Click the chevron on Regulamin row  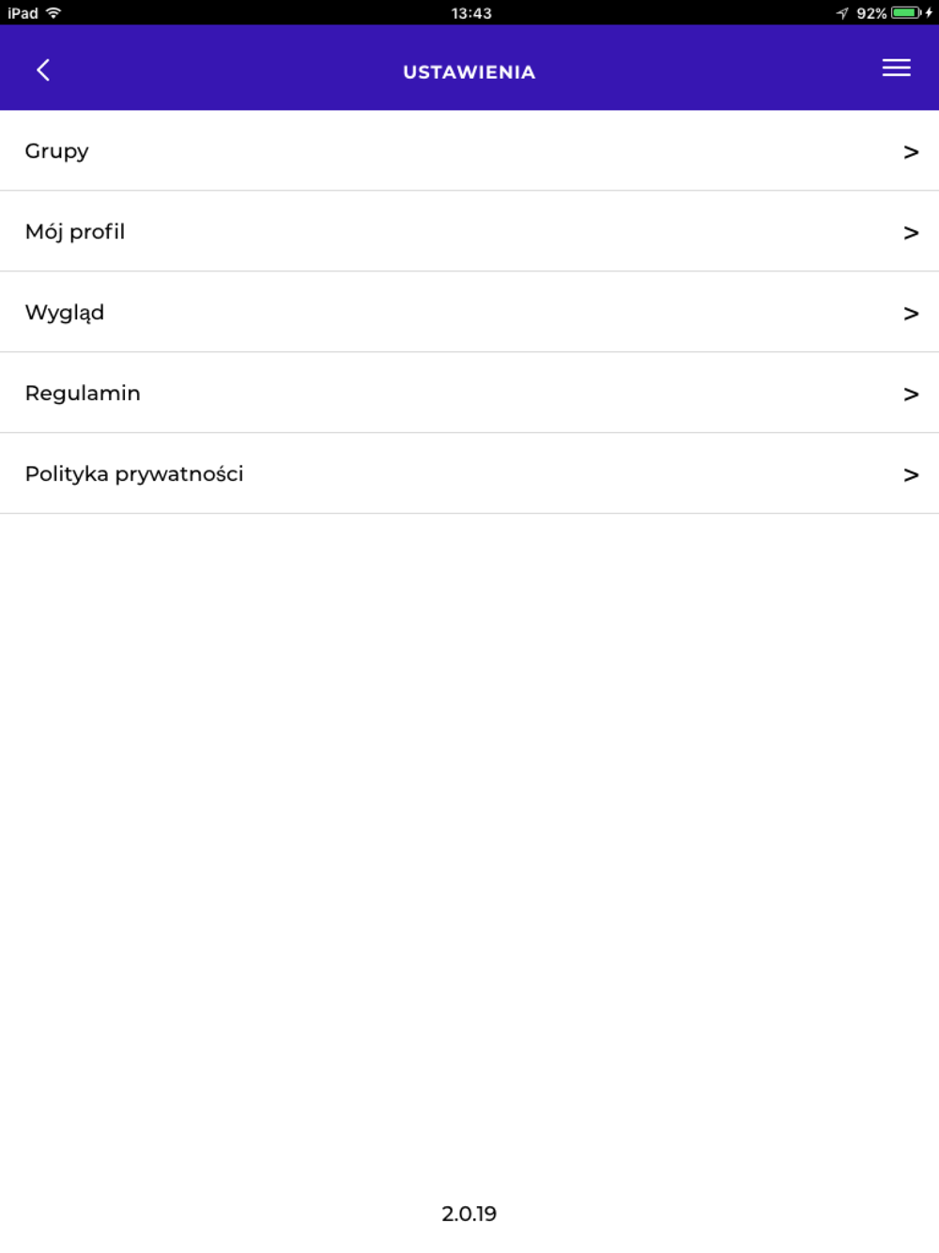[910, 394]
